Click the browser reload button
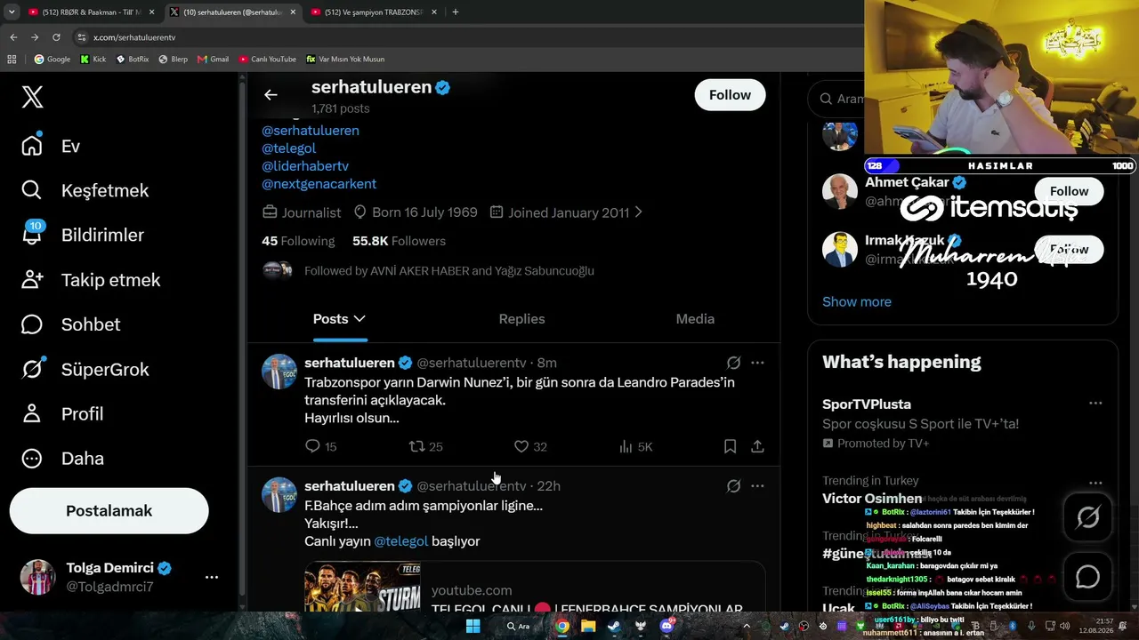The width and height of the screenshot is (1139, 640). [x=56, y=37]
